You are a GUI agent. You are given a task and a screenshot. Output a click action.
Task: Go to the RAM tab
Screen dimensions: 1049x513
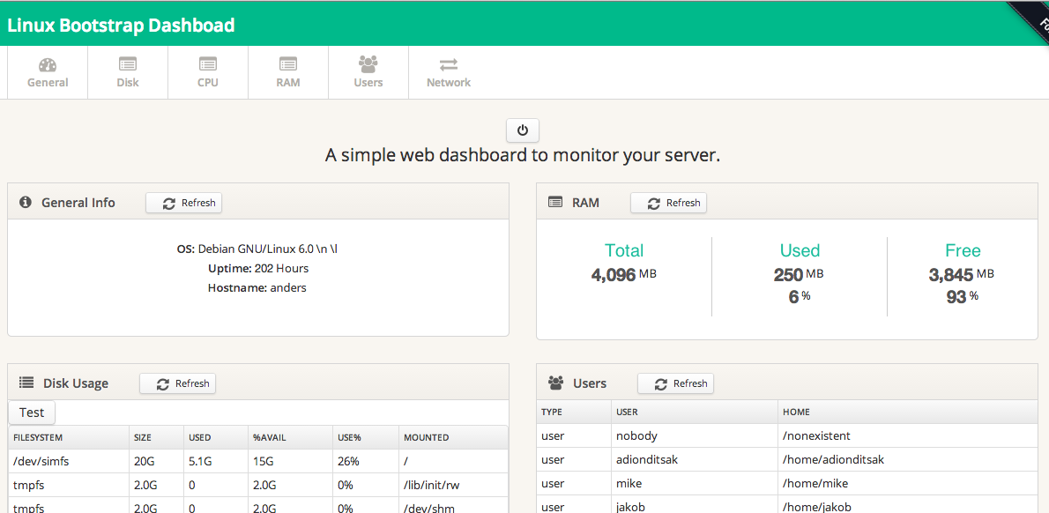(x=288, y=73)
